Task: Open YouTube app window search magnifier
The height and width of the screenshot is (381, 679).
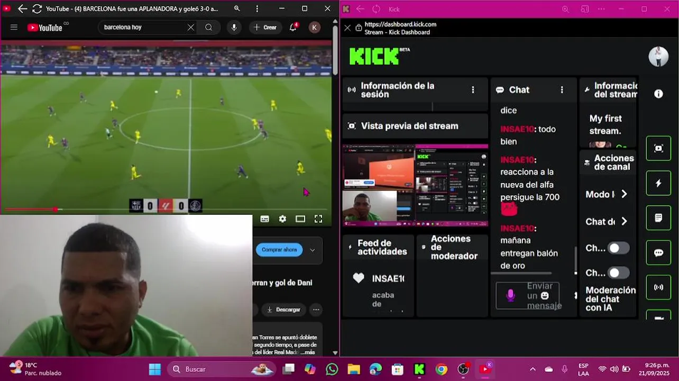Action: click(237, 8)
